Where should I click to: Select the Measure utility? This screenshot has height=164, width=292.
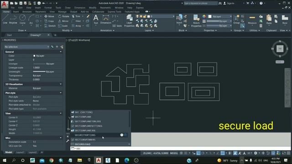(252, 19)
